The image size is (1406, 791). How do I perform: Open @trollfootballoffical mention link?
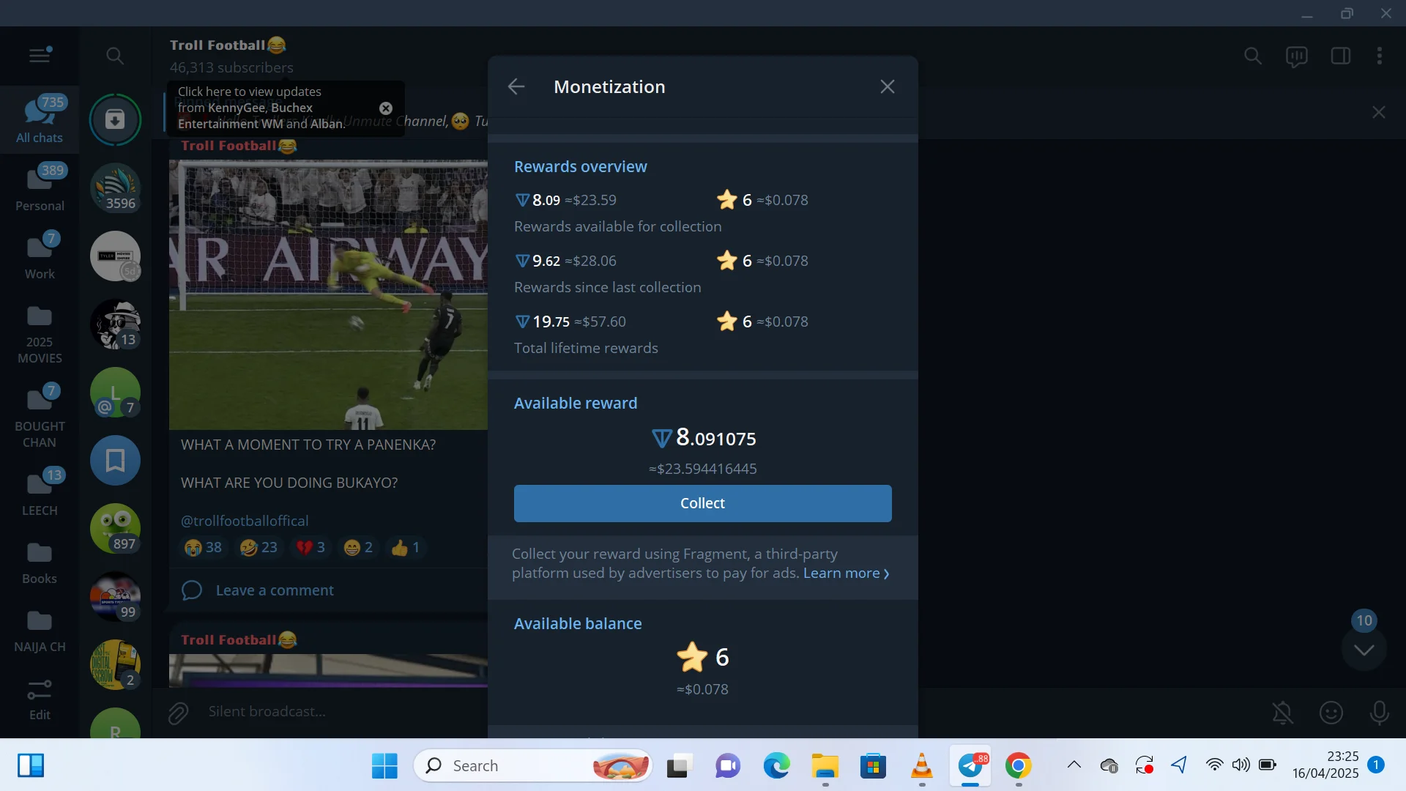tap(245, 521)
